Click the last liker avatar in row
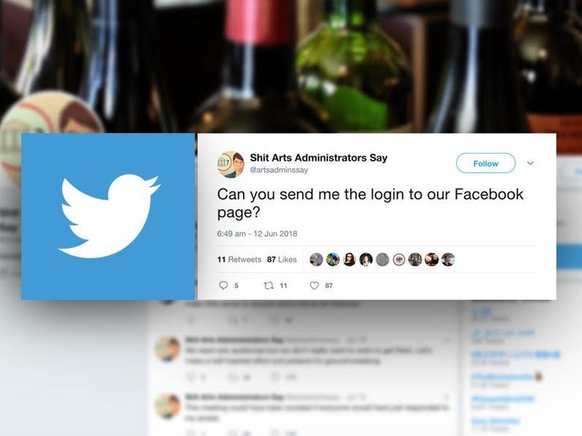 448,260
